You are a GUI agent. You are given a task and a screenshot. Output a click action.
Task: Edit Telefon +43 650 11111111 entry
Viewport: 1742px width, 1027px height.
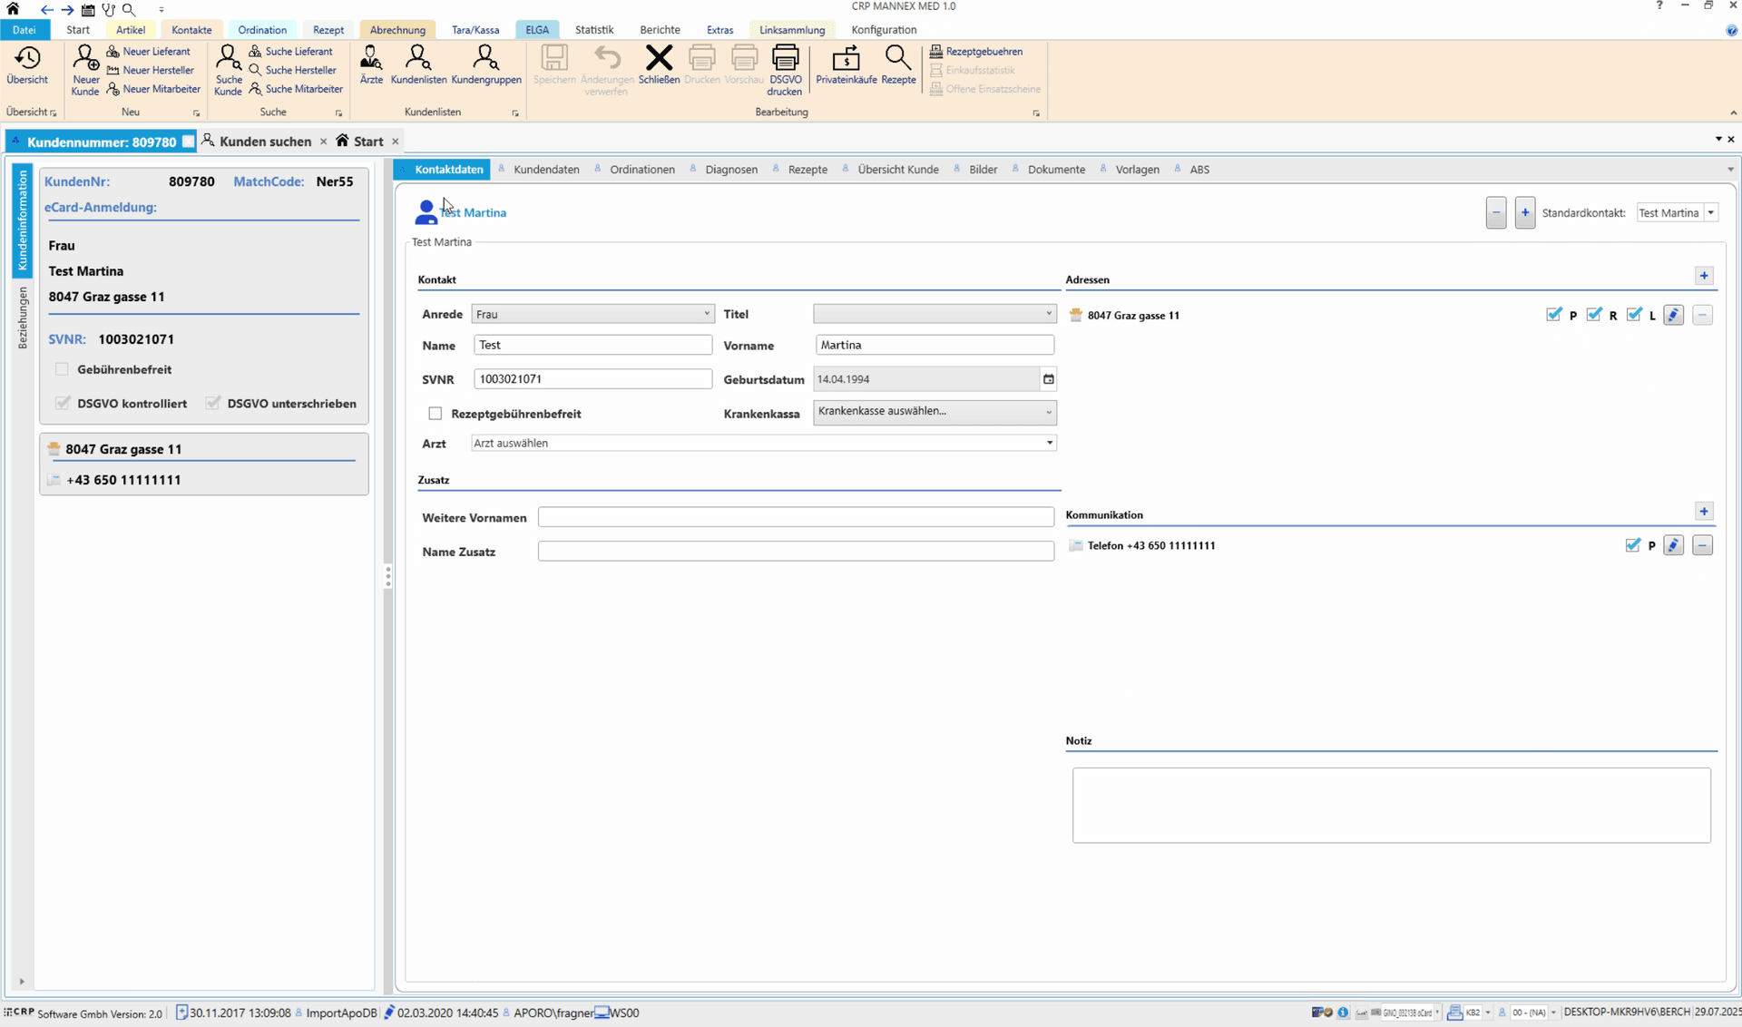(x=1673, y=545)
